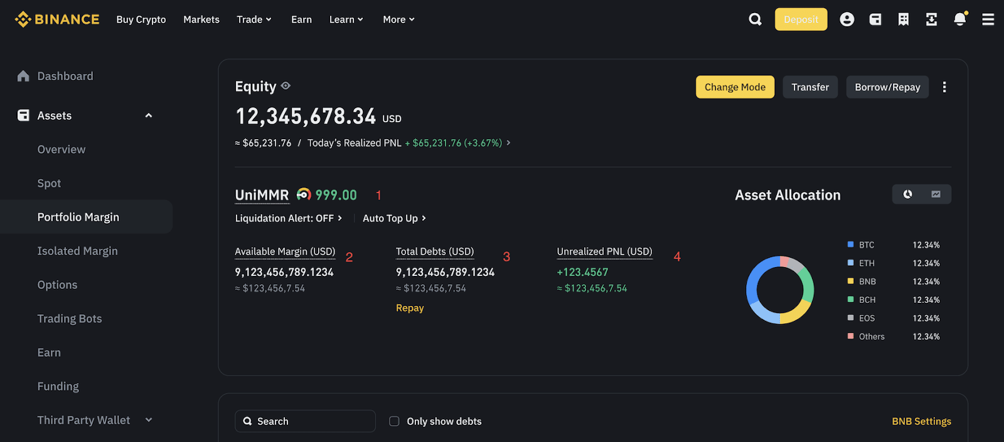Open the wallet icon in top bar

875,19
